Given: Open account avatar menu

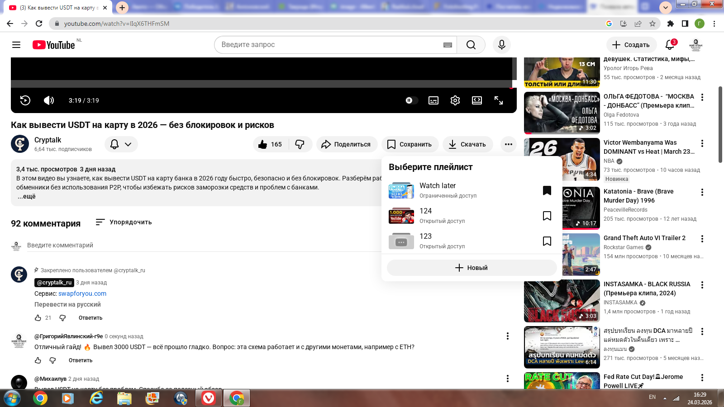Looking at the screenshot, I should coord(695,45).
